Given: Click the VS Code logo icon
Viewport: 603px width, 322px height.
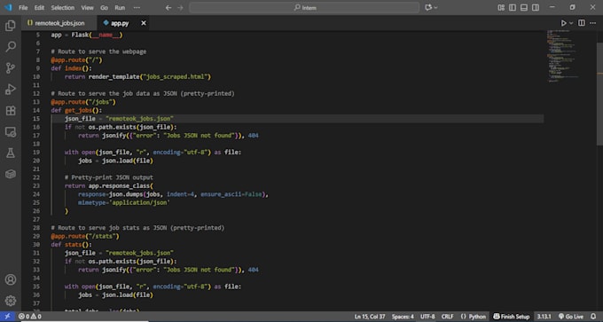Looking at the screenshot, I should pyautogui.click(x=8, y=8).
